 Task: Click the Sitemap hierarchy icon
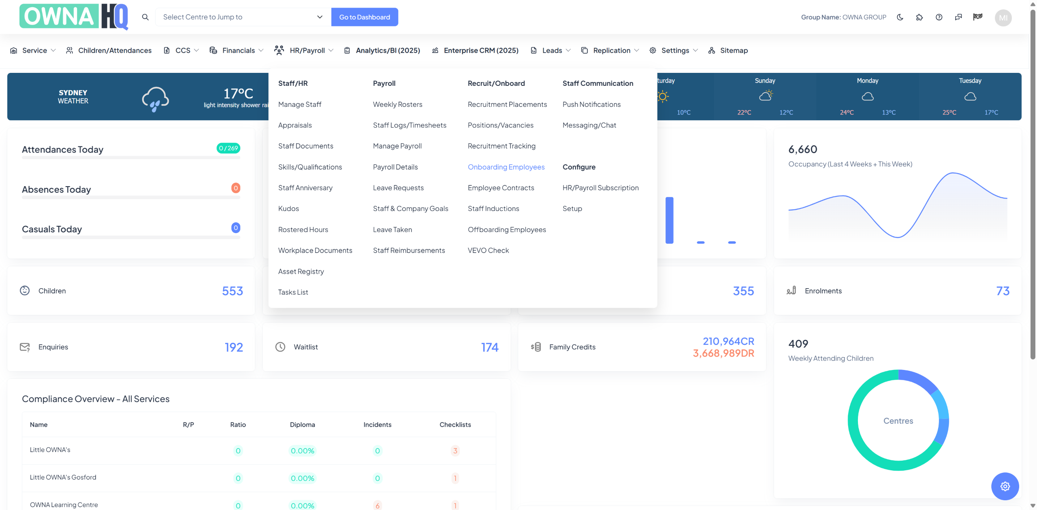[712, 51]
